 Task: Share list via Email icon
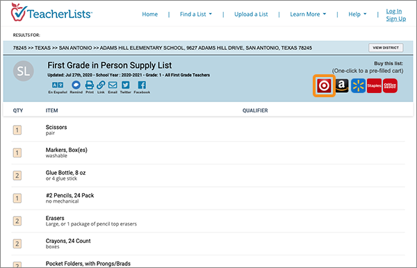tap(113, 87)
